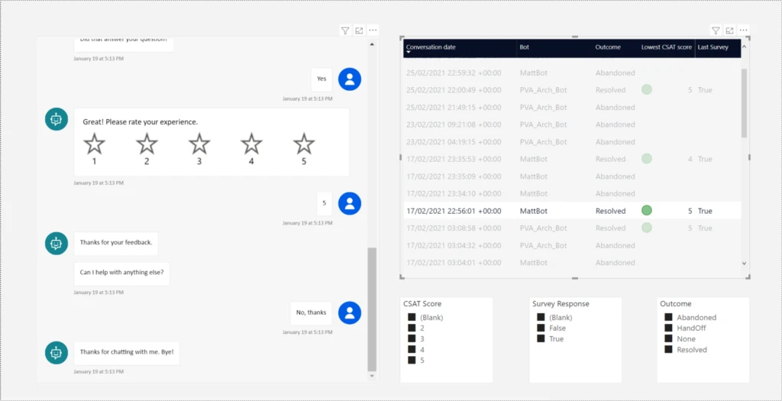The width and height of the screenshot is (782, 401).
Task: Click the 1-star rating icon
Action: coord(94,144)
